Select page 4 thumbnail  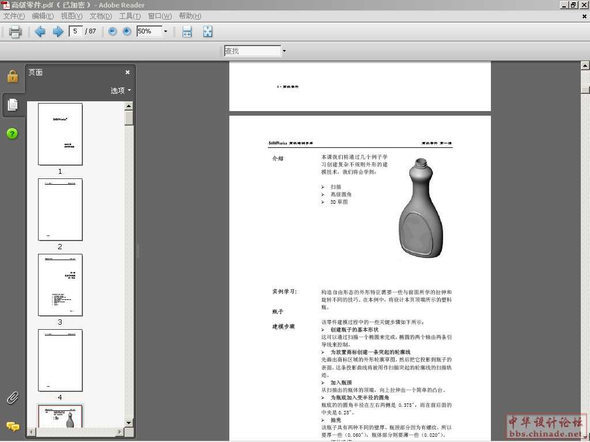pyautogui.click(x=60, y=360)
